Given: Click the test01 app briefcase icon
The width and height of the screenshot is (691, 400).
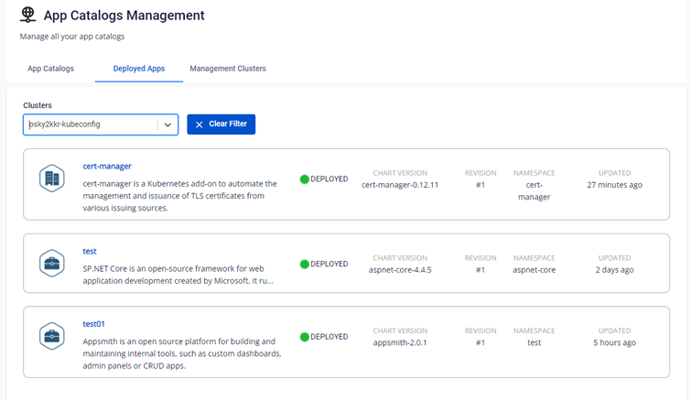Looking at the screenshot, I should (x=51, y=336).
